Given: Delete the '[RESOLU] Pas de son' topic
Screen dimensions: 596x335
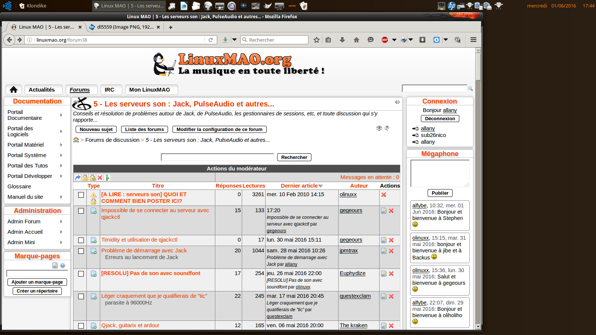Looking at the screenshot, I should 391,274.
